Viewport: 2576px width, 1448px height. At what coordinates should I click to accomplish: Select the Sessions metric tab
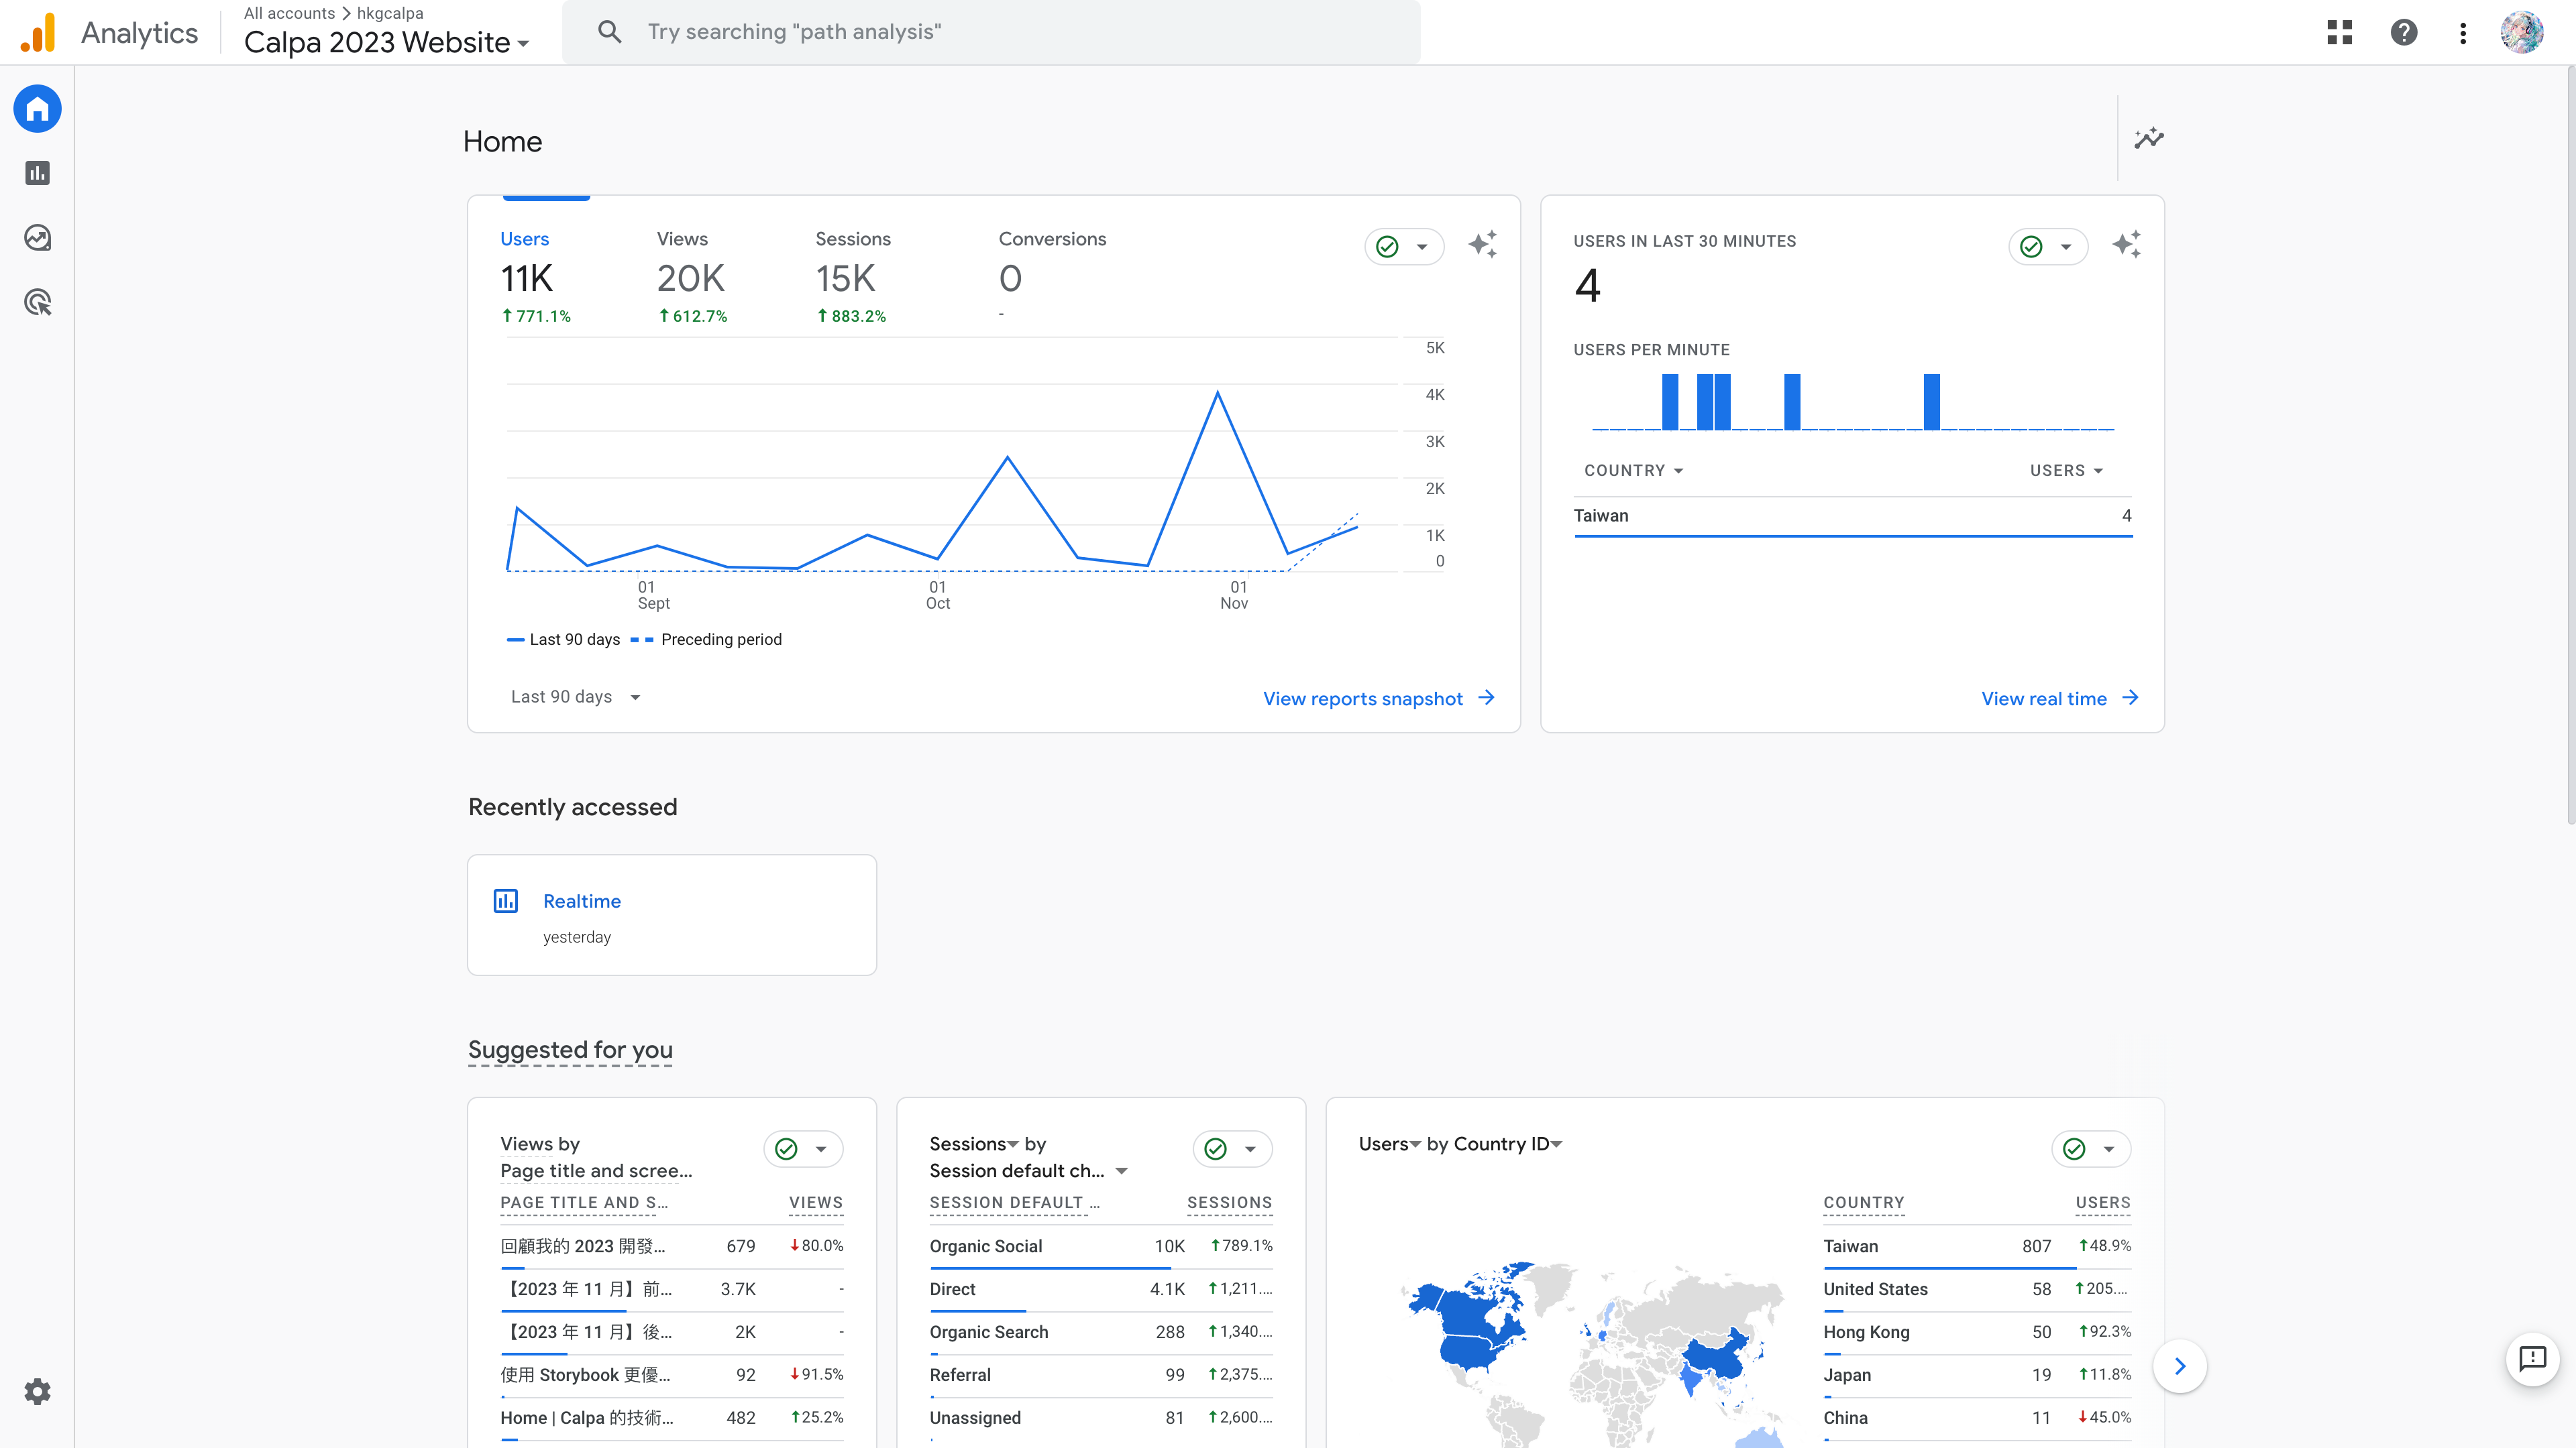click(852, 277)
